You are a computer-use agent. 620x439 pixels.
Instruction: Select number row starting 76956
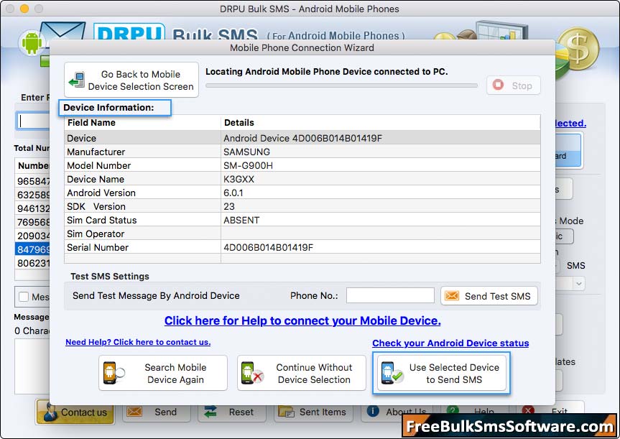click(x=33, y=222)
